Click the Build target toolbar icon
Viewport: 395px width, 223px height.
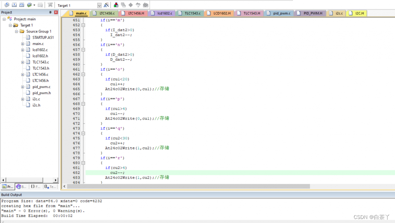pos(14,5)
